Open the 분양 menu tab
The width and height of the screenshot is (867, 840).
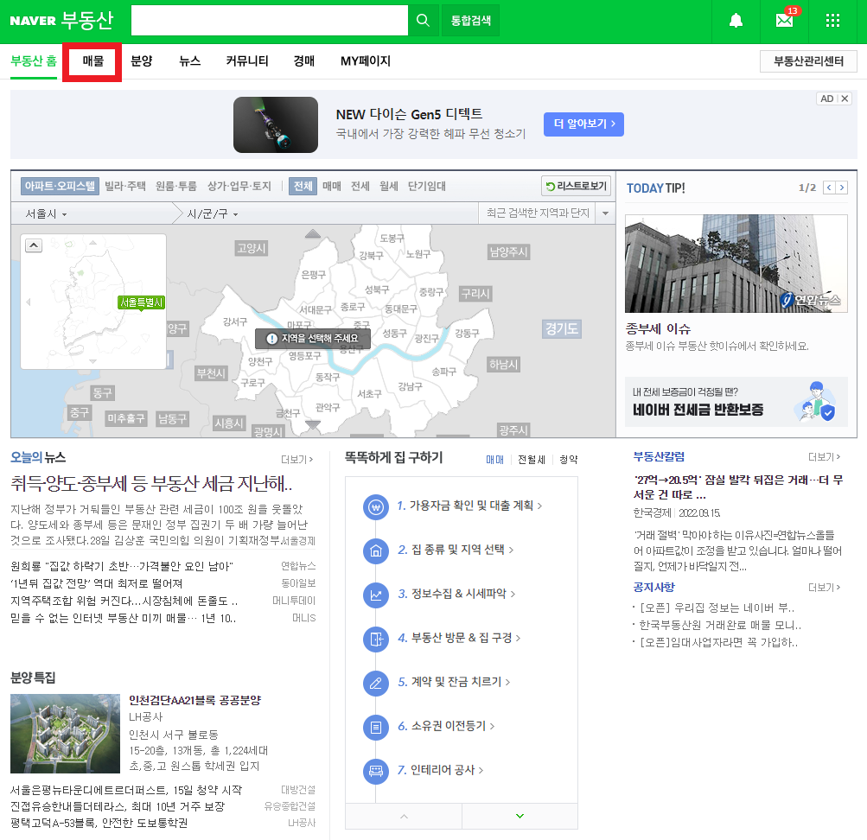(x=142, y=61)
